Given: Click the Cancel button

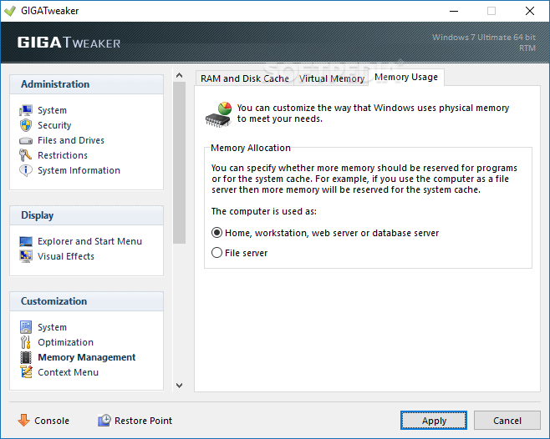Looking at the screenshot, I should (x=507, y=421).
